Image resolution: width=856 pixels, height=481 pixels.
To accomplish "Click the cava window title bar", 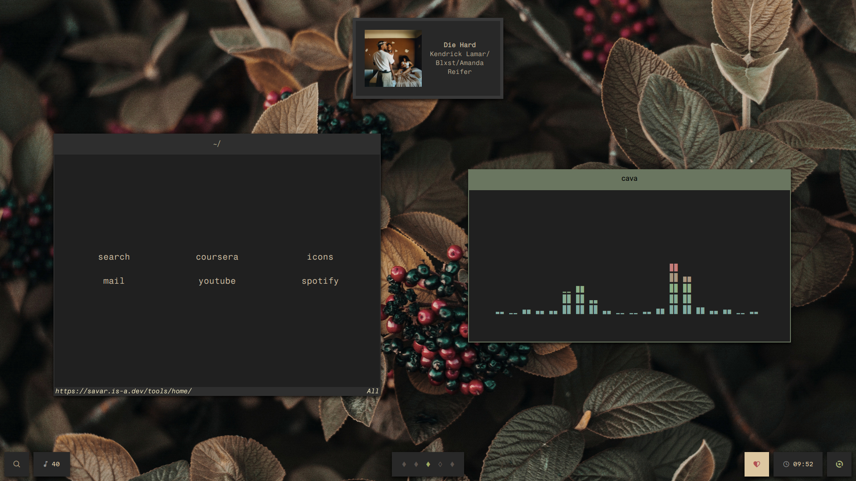I will [x=629, y=179].
